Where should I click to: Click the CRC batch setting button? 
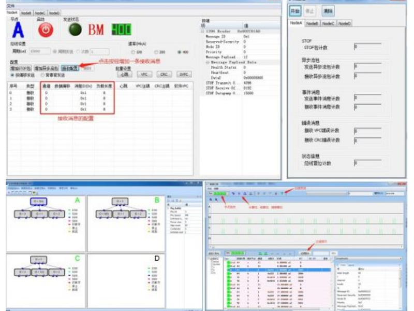click(164, 74)
